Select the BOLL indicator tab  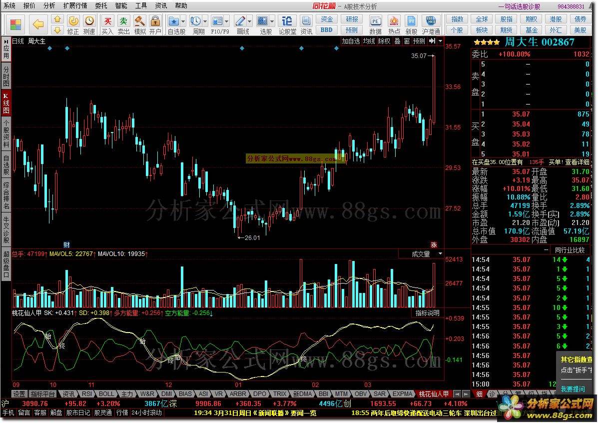pos(106,394)
